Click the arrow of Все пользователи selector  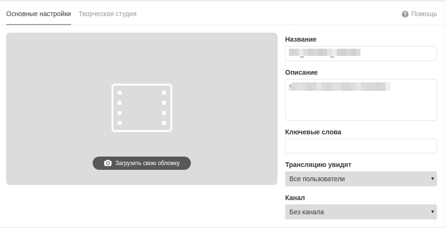(x=432, y=179)
